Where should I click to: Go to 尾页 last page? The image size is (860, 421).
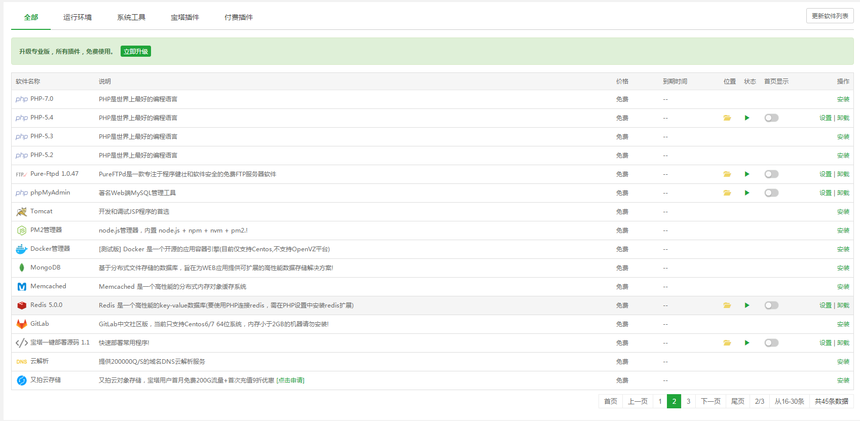(738, 401)
